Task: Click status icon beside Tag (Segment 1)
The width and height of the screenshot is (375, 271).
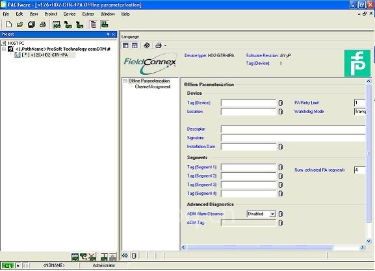Action: pos(281,167)
